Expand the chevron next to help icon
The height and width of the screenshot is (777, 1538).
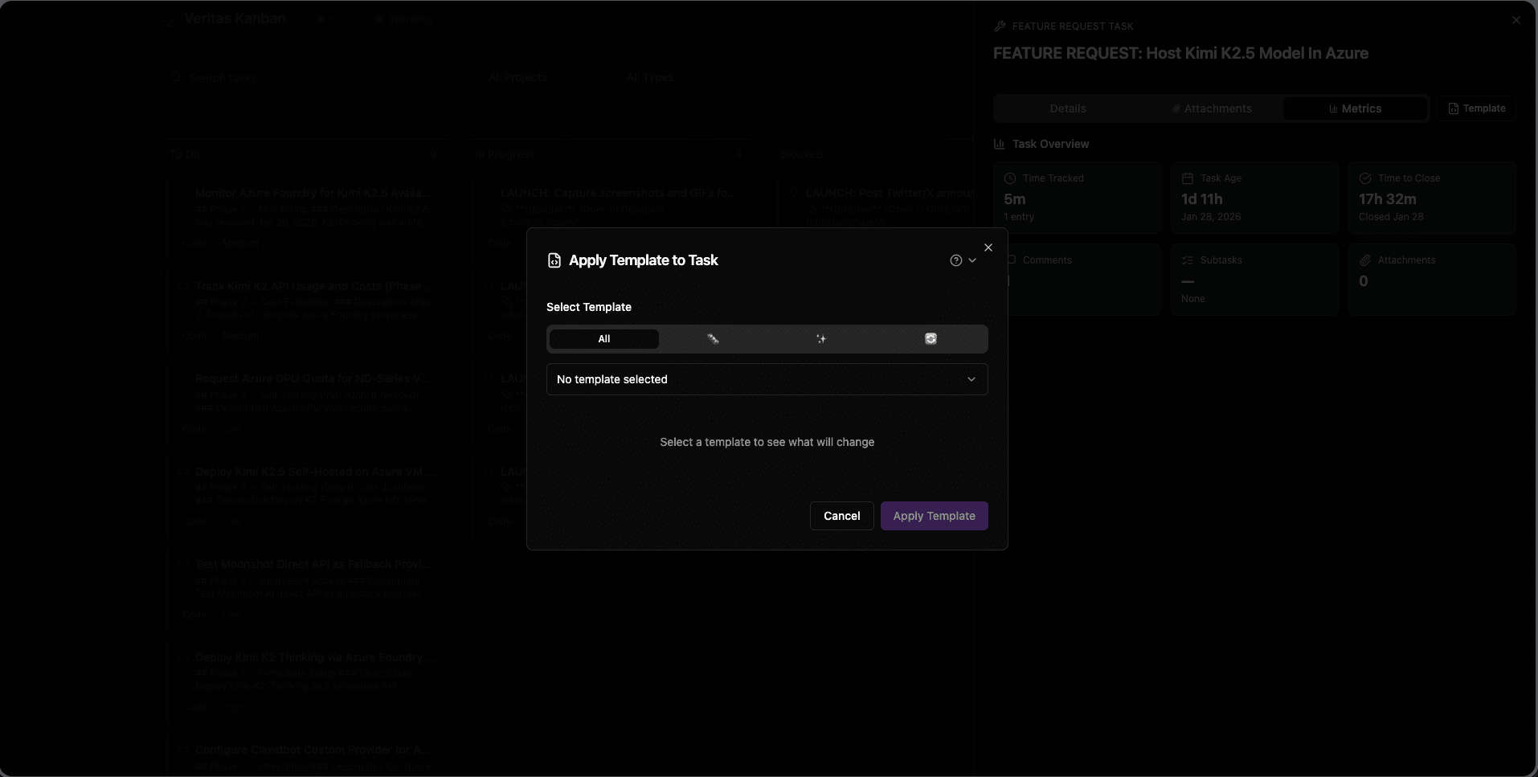coord(972,260)
